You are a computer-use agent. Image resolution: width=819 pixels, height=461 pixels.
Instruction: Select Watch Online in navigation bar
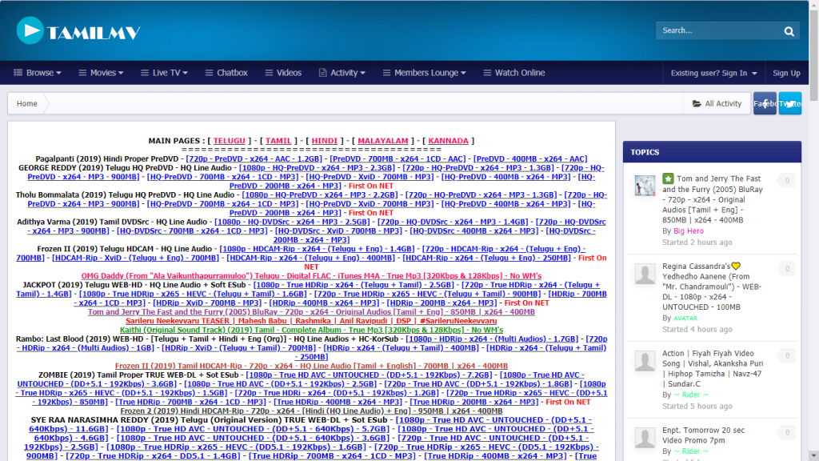pos(514,73)
